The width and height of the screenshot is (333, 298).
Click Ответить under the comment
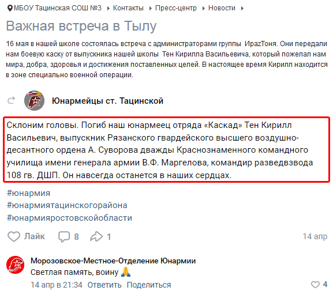[104, 285]
